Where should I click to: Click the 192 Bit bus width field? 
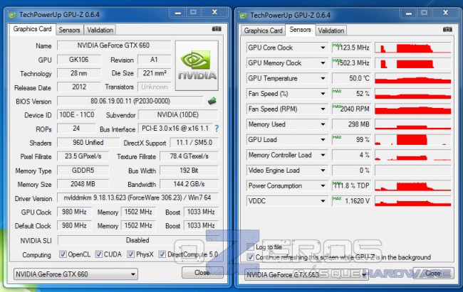(x=189, y=171)
